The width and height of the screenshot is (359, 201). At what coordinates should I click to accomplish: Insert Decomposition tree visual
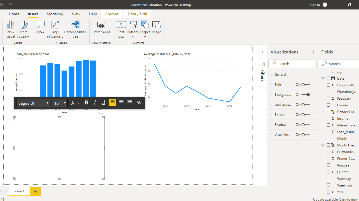point(75,29)
